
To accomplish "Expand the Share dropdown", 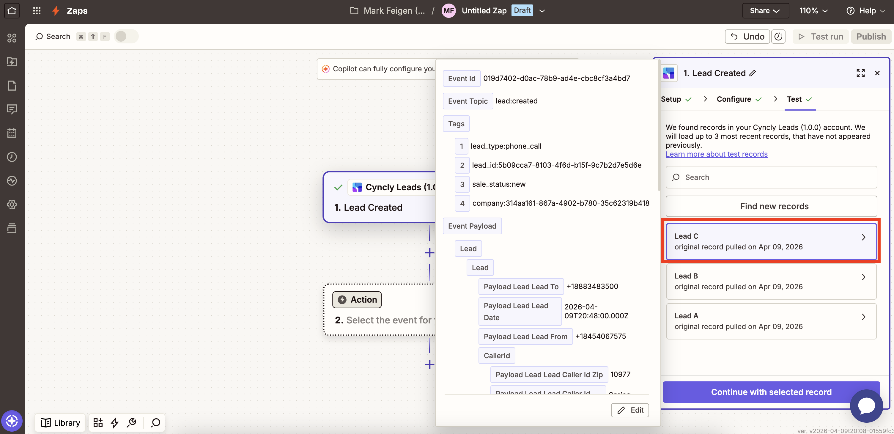I will point(765,11).
